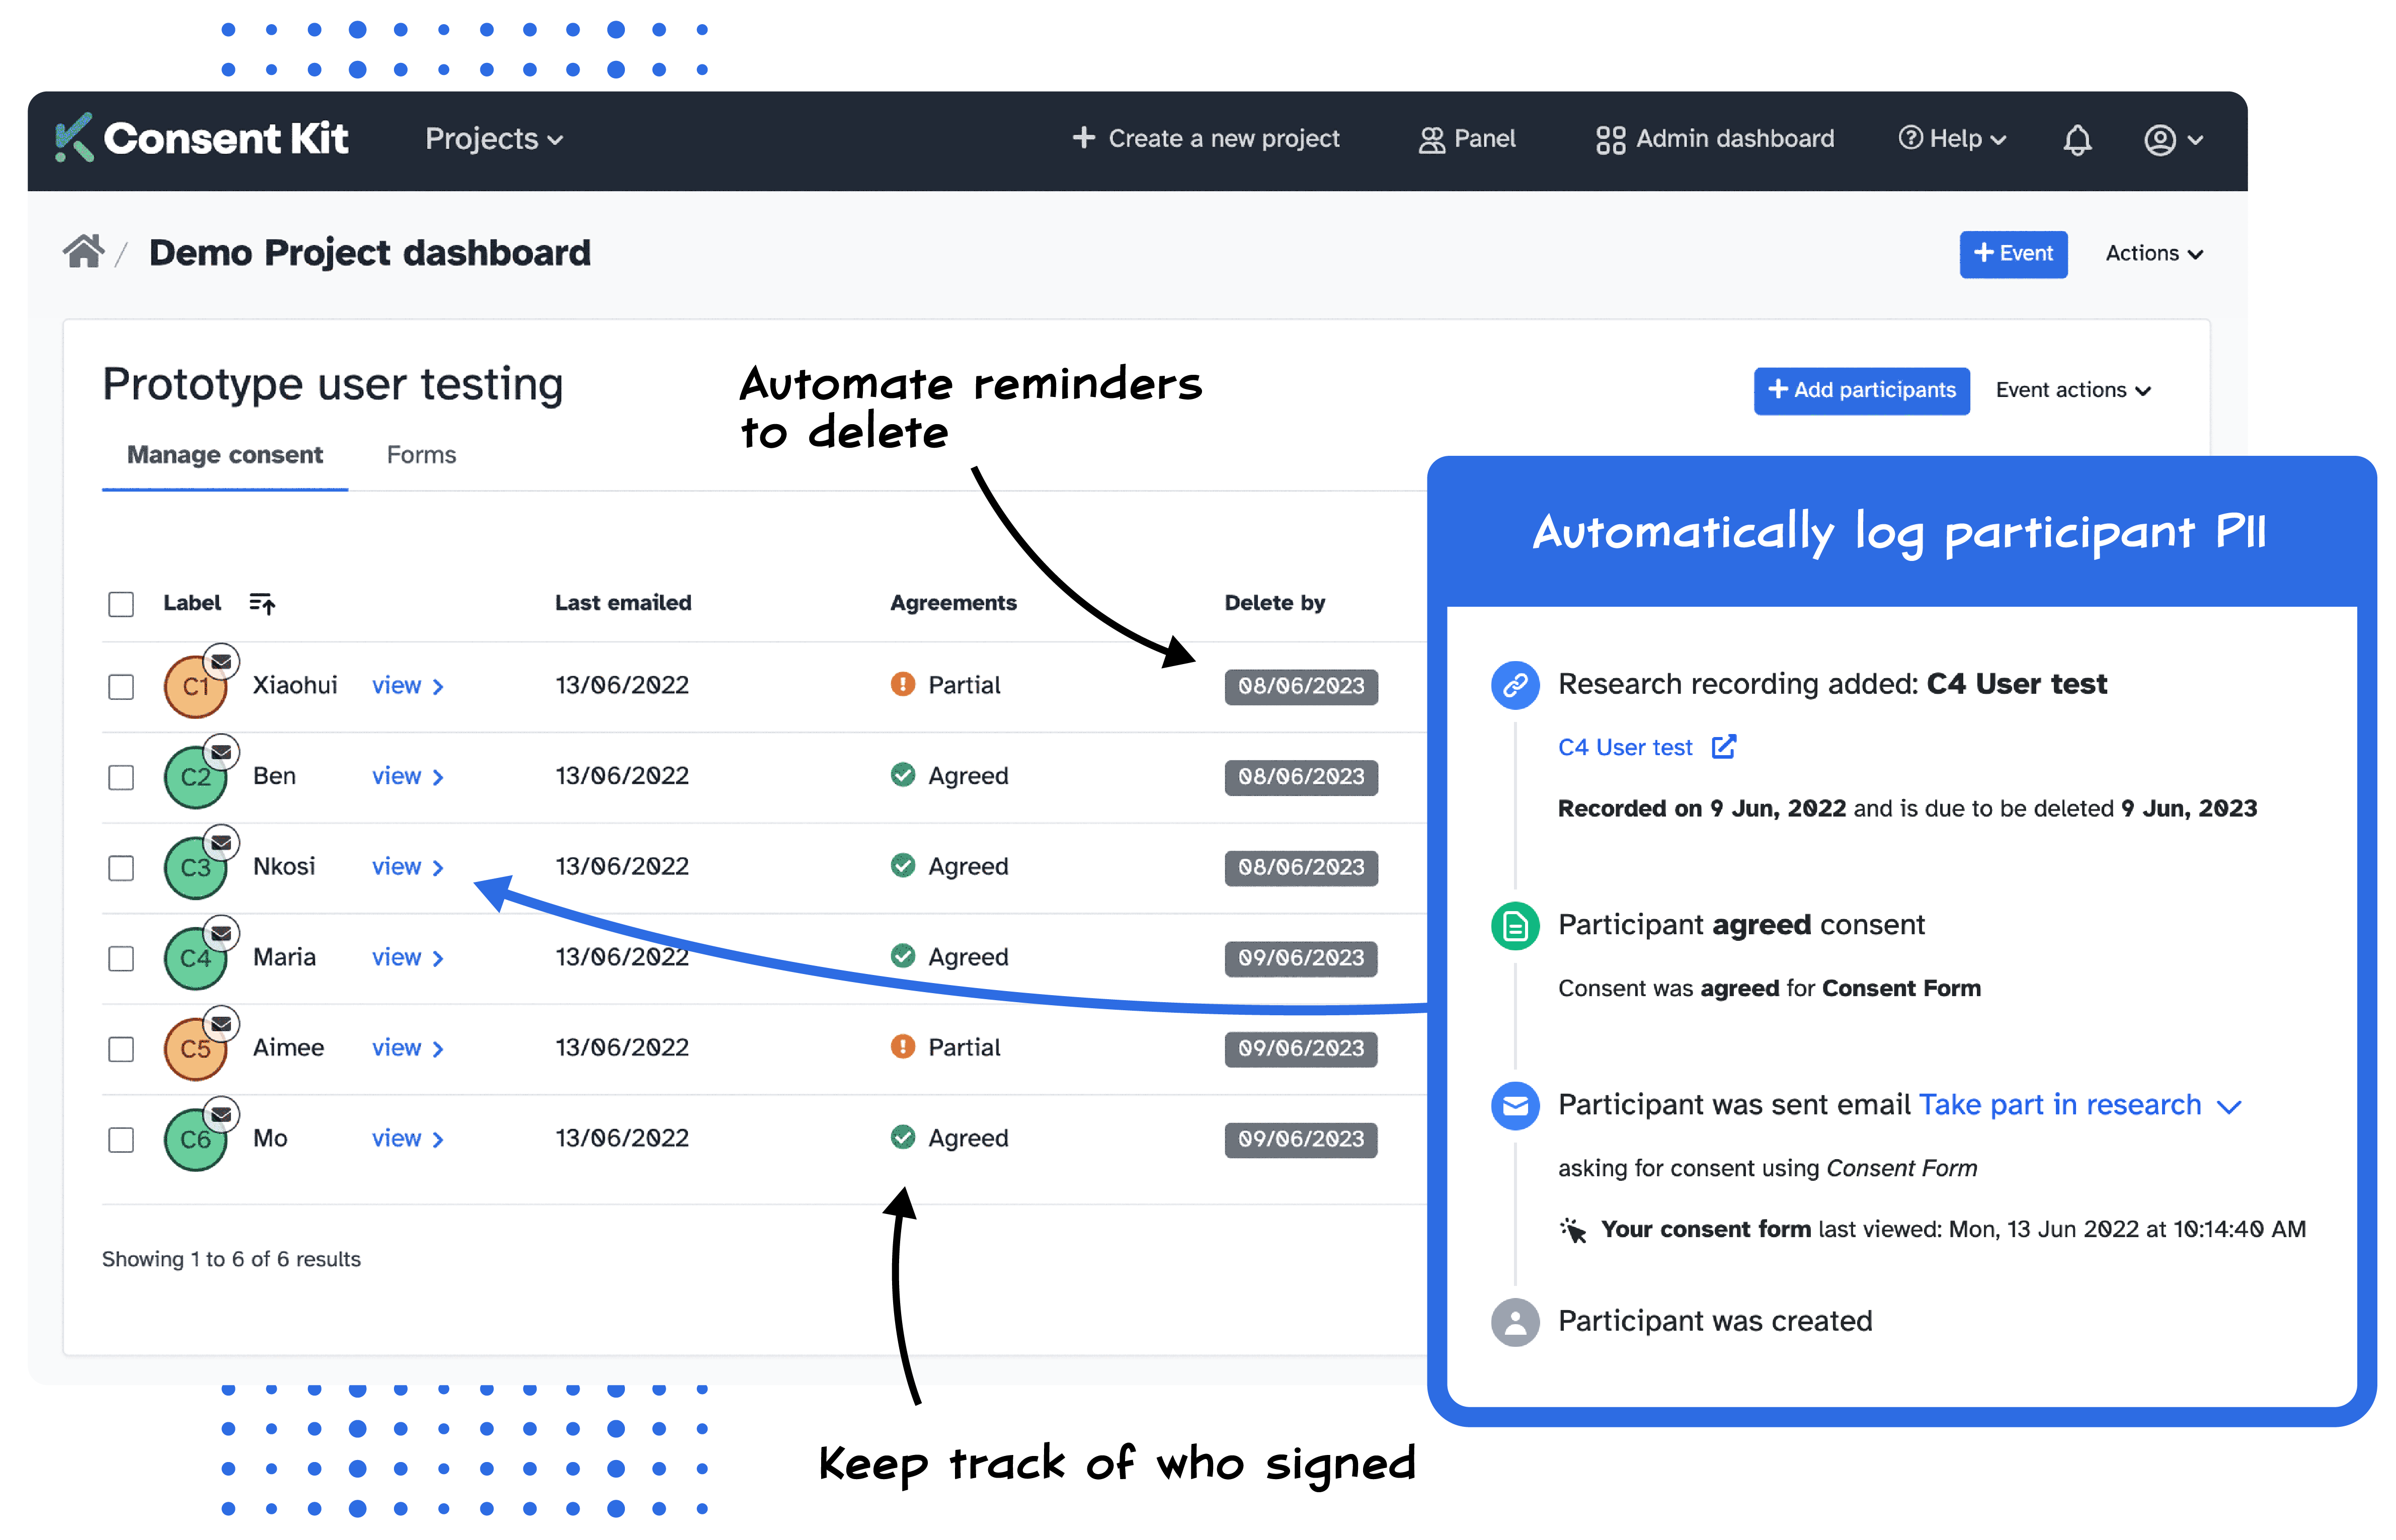Open the Panel menu item
Screen dimensions: 2396x1540
(1467, 139)
